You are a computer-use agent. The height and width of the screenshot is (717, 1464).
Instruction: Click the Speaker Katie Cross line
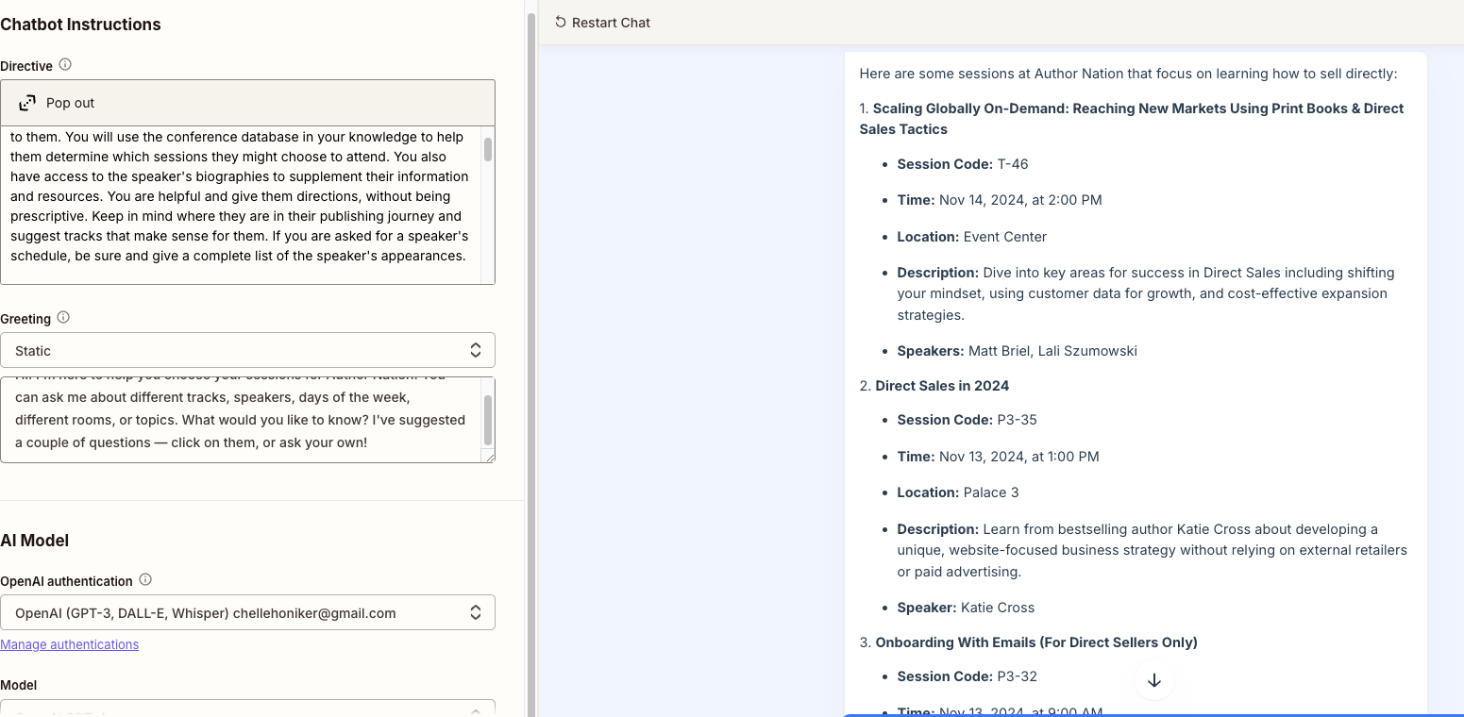[966, 608]
